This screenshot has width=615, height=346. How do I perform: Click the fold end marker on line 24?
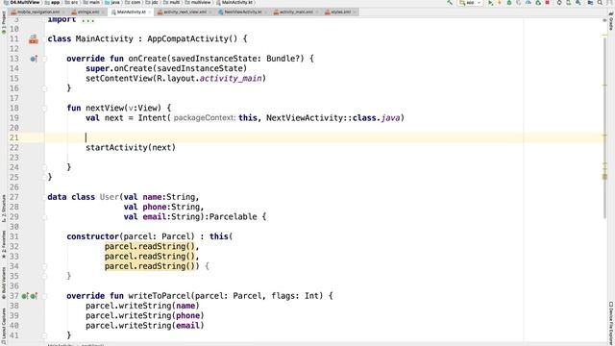45,167
